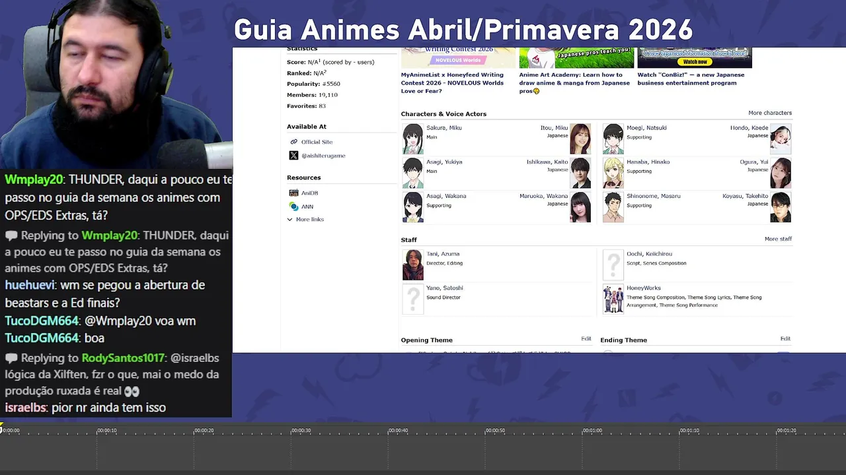The width and height of the screenshot is (846, 475).
Task: Open Asagi, Wakana character link
Action: coord(446,196)
